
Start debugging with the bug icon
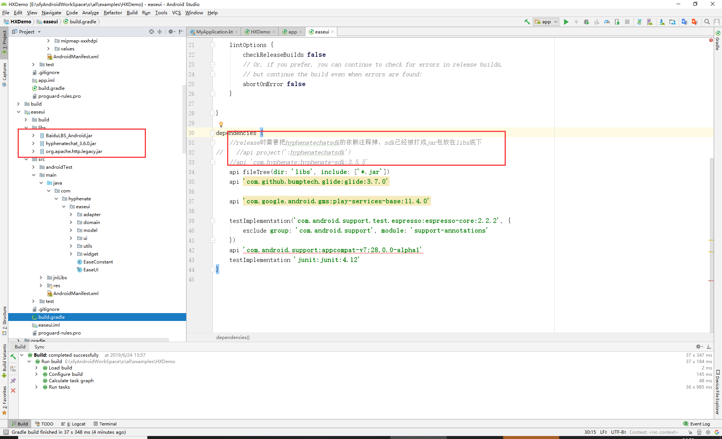(x=586, y=22)
